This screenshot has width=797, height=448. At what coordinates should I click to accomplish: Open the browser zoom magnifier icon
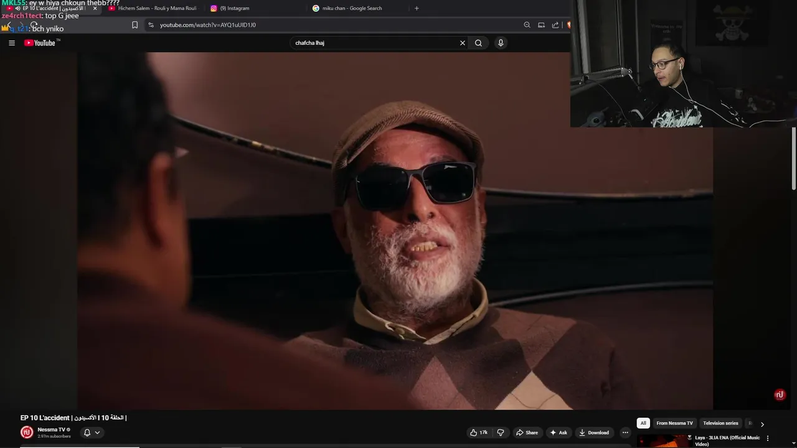[x=527, y=25]
